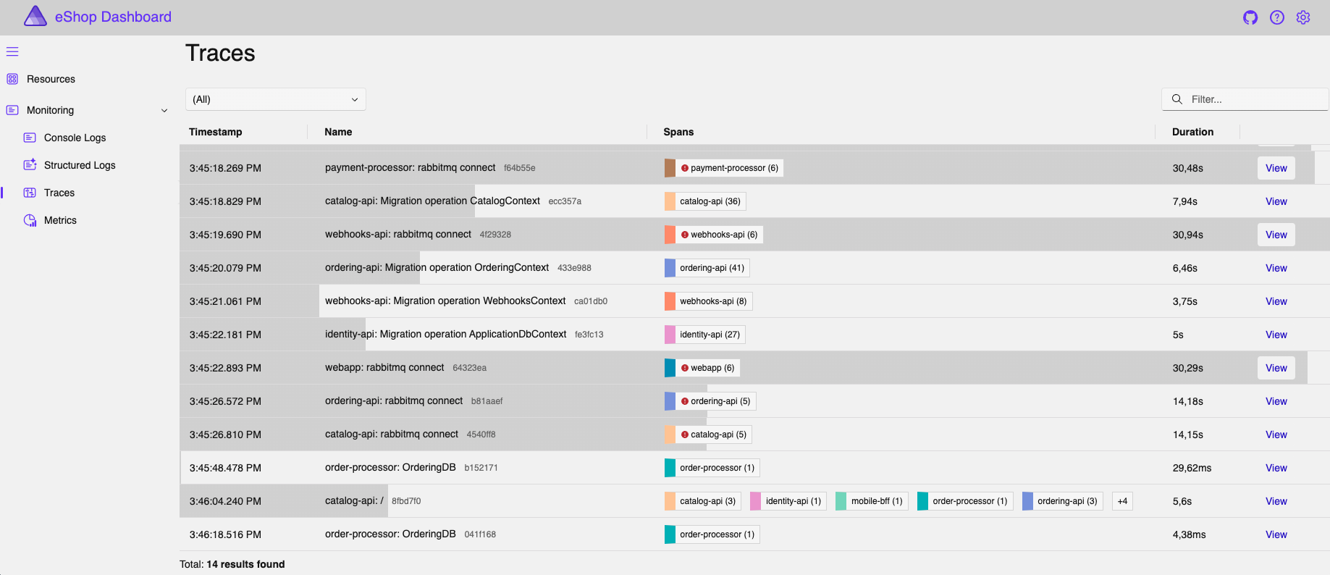Click the eShop Dashboard logo
Viewport: 1330px width, 575px height.
point(35,16)
